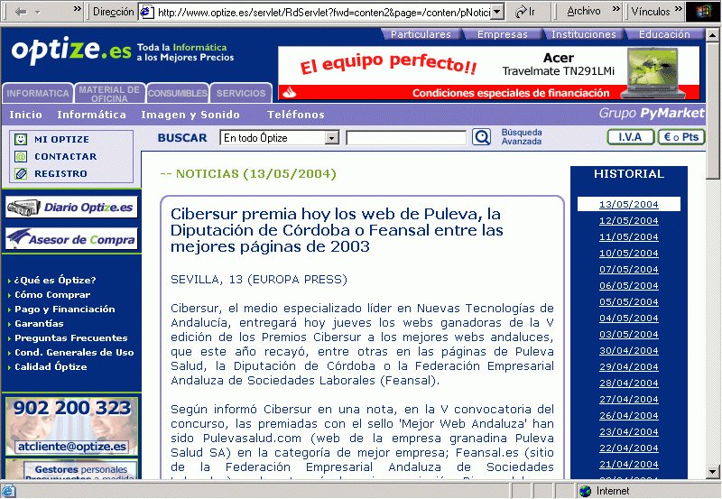Open the ¿Qué es Óptize? link

point(55,280)
